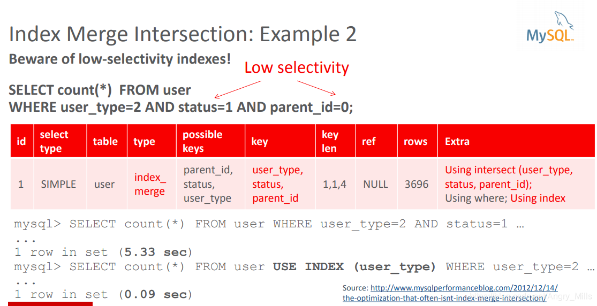The height and width of the screenshot is (306, 597).
Task: Select the 'NULL' ref cell
Action: (x=375, y=184)
